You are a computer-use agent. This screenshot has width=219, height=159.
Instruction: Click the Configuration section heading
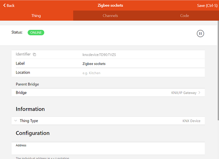[33, 133]
